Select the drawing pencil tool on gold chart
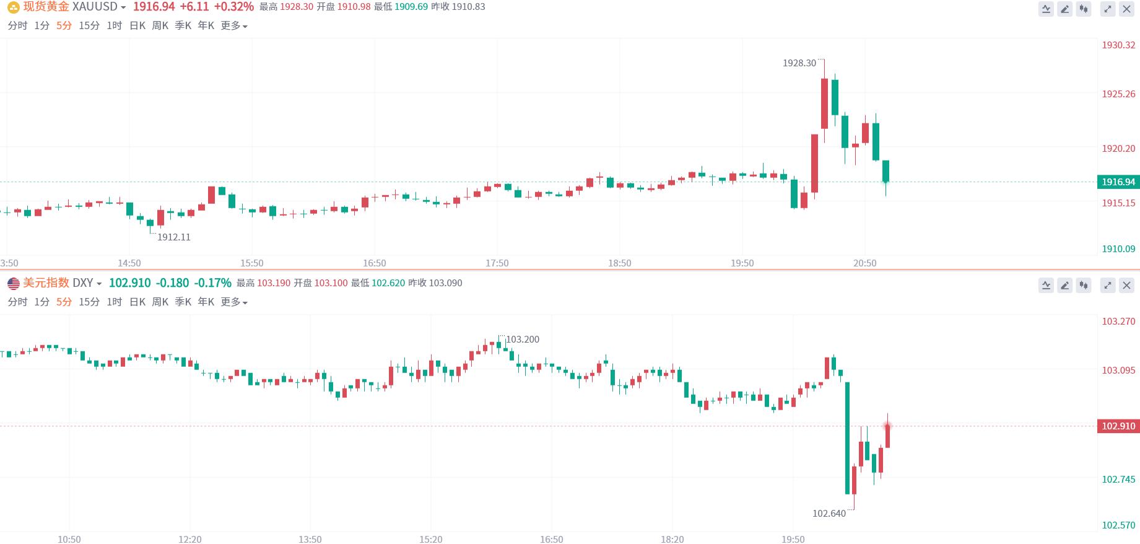The image size is (1140, 544). [1065, 9]
